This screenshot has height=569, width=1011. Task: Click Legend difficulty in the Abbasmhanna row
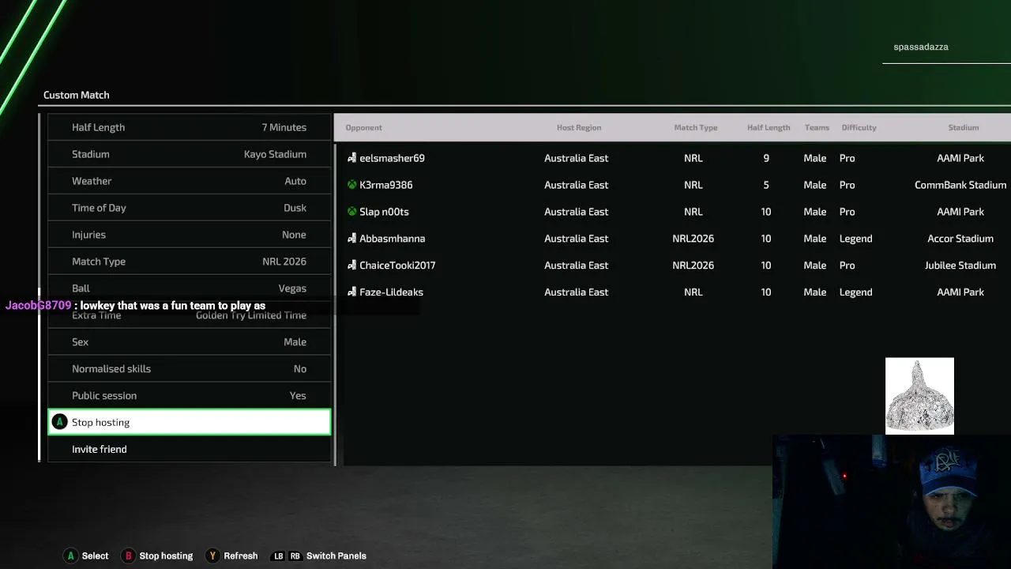[x=855, y=239]
